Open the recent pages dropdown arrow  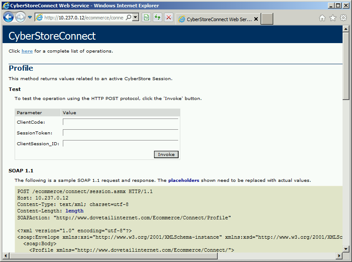30,18
